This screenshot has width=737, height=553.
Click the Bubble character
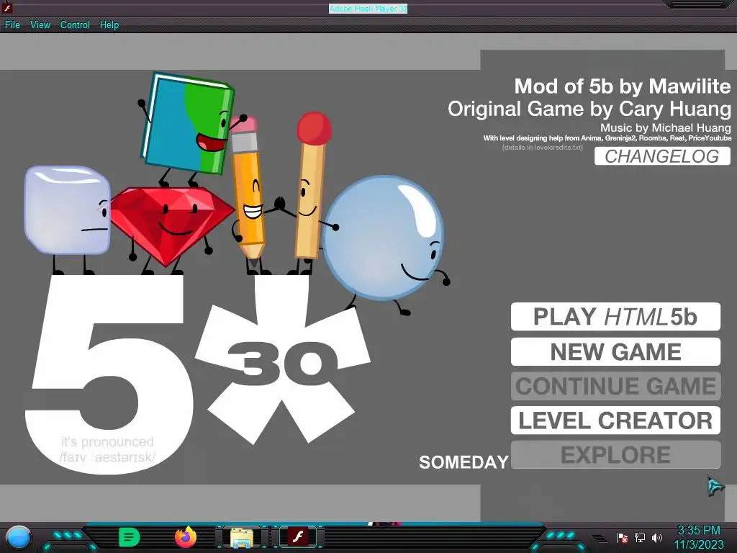[x=384, y=238]
